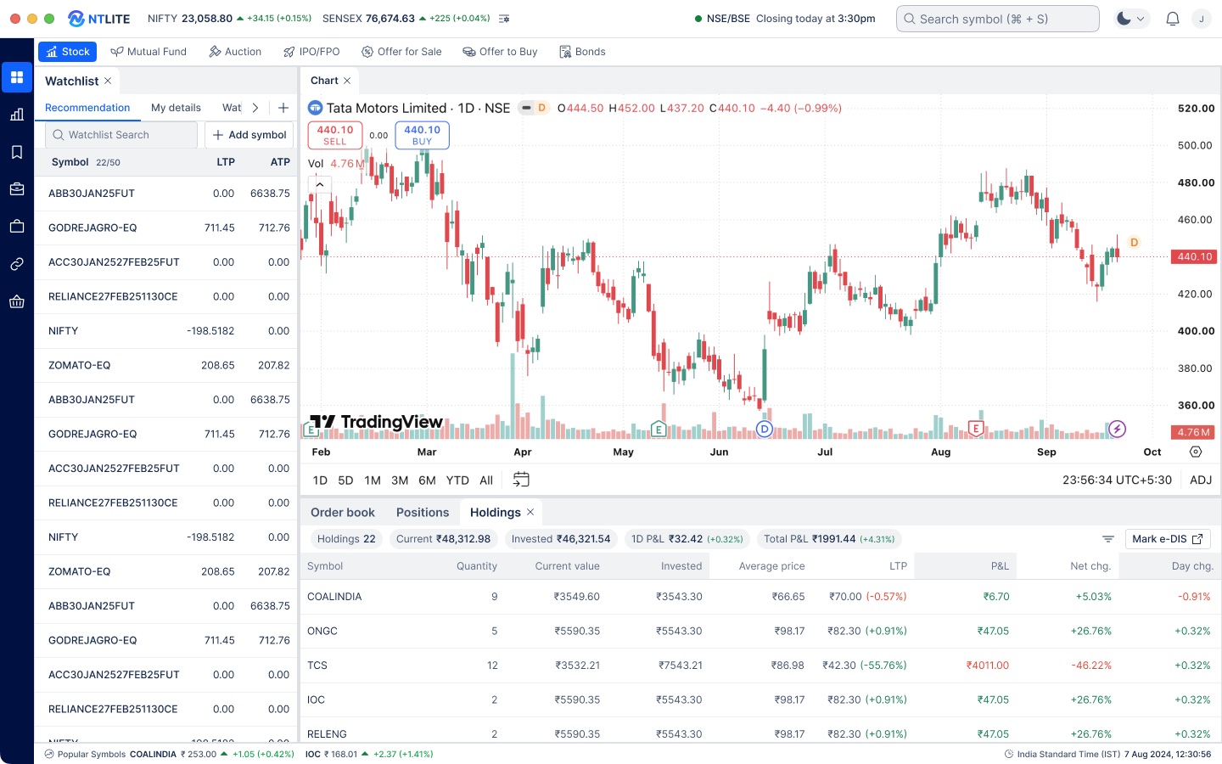1222x764 pixels.
Task: Toggle the dark mode theme dropdown
Action: pyautogui.click(x=1131, y=19)
